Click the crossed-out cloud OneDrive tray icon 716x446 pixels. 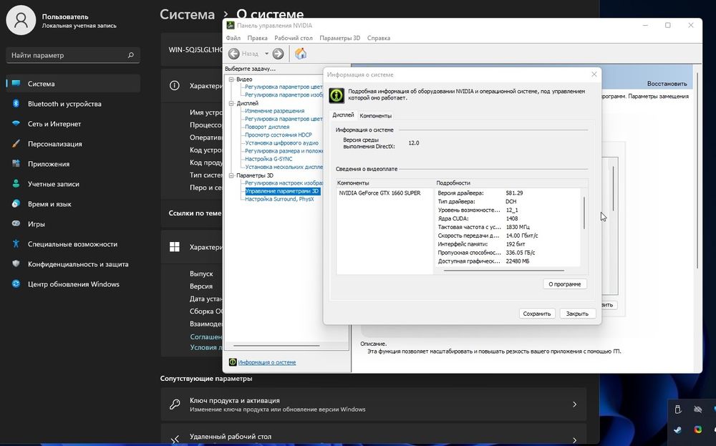click(x=698, y=409)
